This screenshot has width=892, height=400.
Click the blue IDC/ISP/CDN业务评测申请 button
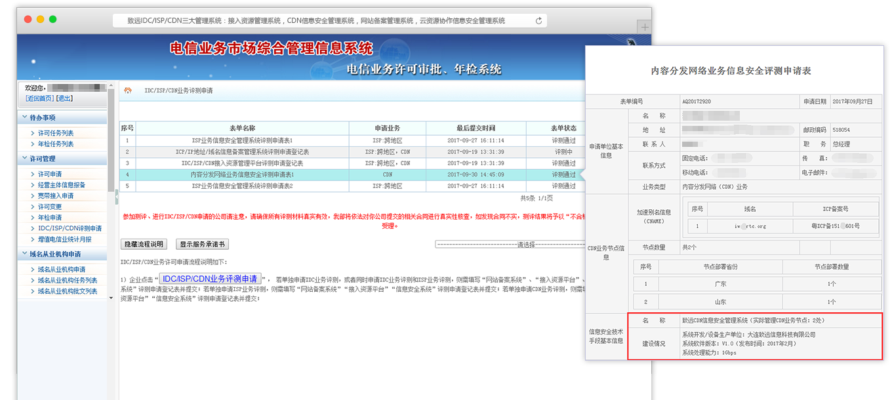(210, 279)
